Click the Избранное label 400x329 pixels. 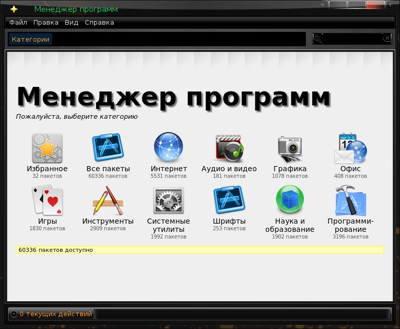click(x=47, y=169)
